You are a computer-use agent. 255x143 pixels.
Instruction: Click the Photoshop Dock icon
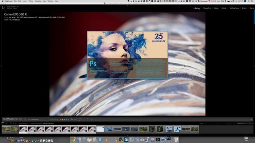[169, 138]
